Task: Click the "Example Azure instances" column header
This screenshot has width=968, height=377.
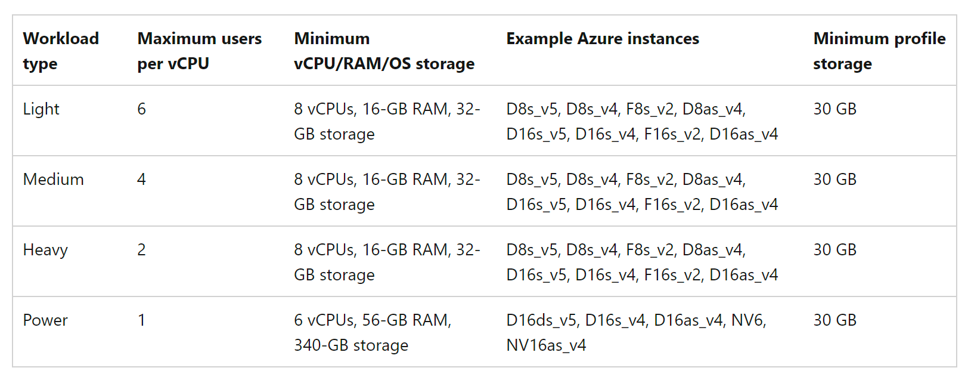Action: [x=602, y=39]
